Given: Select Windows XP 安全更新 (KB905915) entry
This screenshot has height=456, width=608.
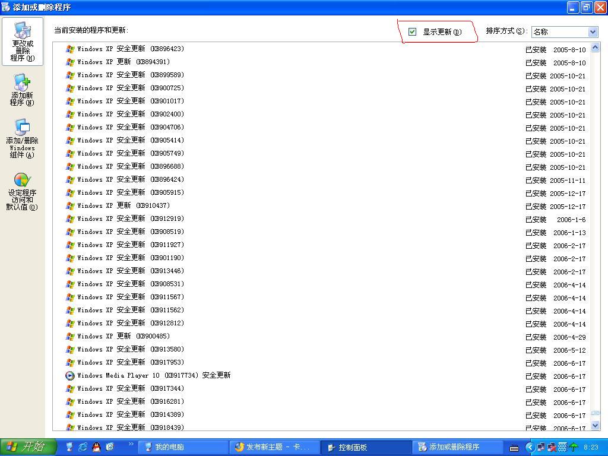Looking at the screenshot, I should coord(130,193).
